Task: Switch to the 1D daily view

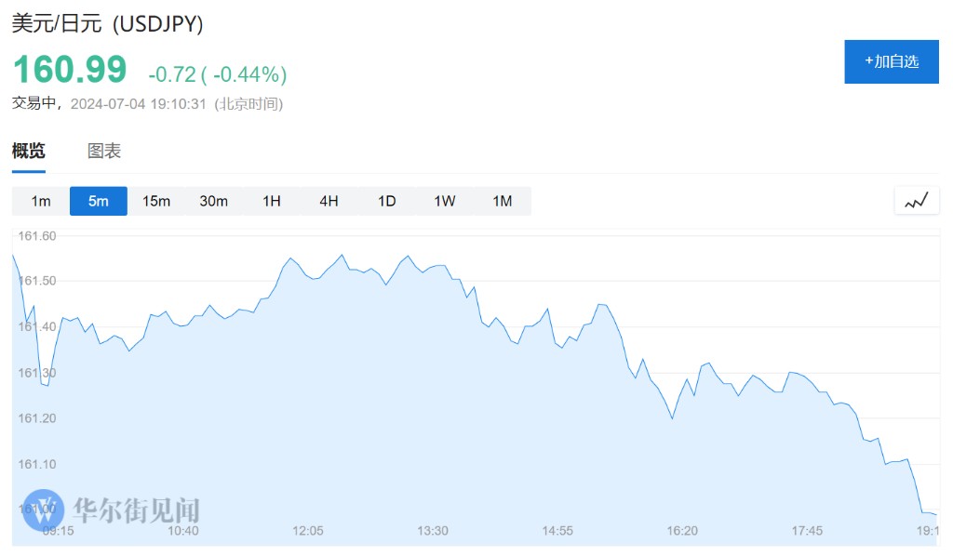Action: (x=387, y=201)
